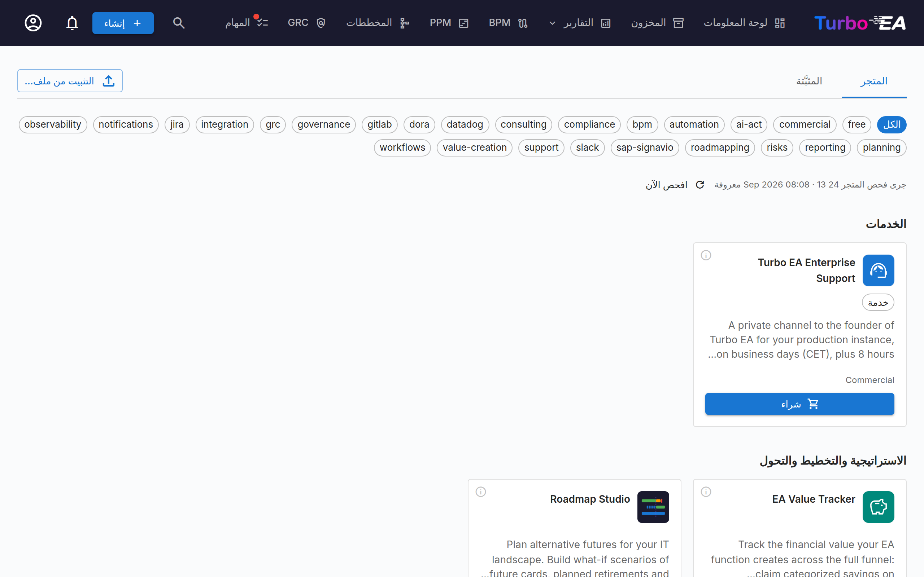This screenshot has height=577, width=924.
Task: Click the إنشاء create button
Action: point(123,23)
